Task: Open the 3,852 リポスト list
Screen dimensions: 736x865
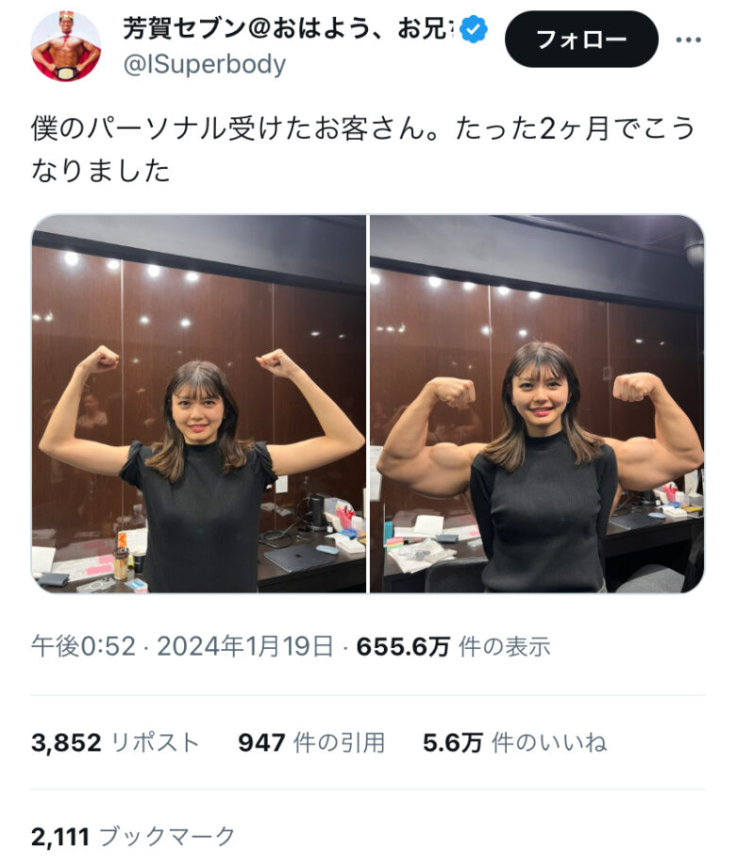Action: pos(115,742)
